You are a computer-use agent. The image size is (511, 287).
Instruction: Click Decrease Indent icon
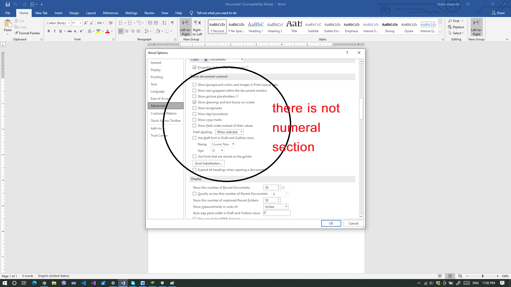[150, 23]
